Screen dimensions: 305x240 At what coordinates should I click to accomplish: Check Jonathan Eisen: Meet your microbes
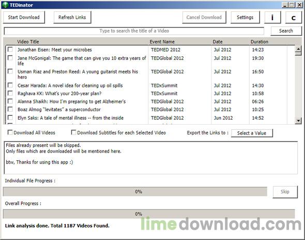pos(10,50)
